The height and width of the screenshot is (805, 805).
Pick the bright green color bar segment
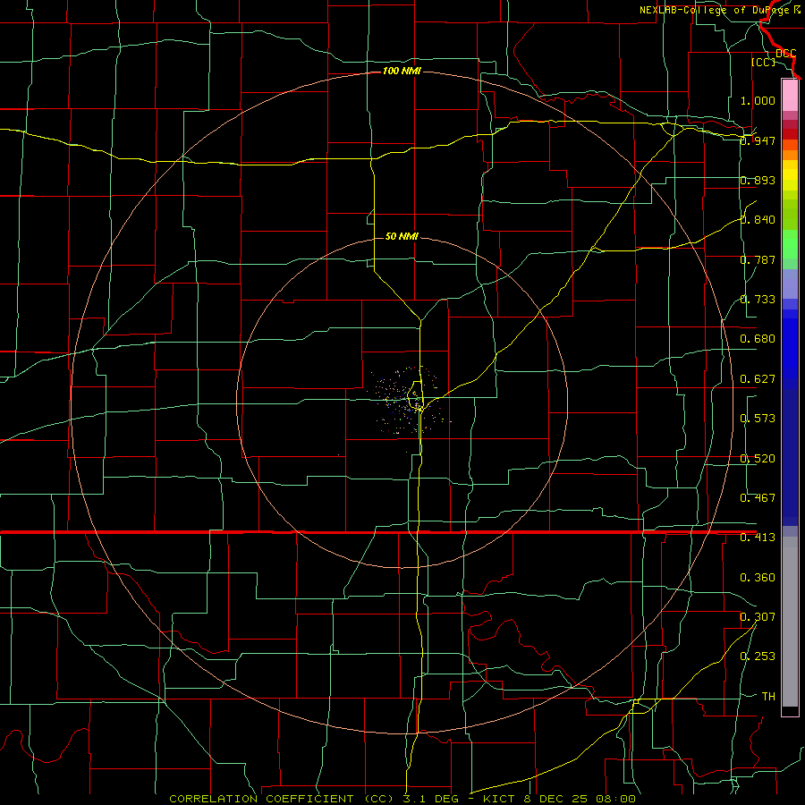(x=790, y=244)
